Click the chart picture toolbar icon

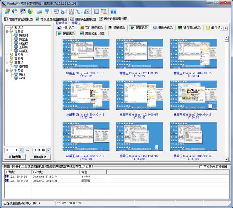click(40, 11)
